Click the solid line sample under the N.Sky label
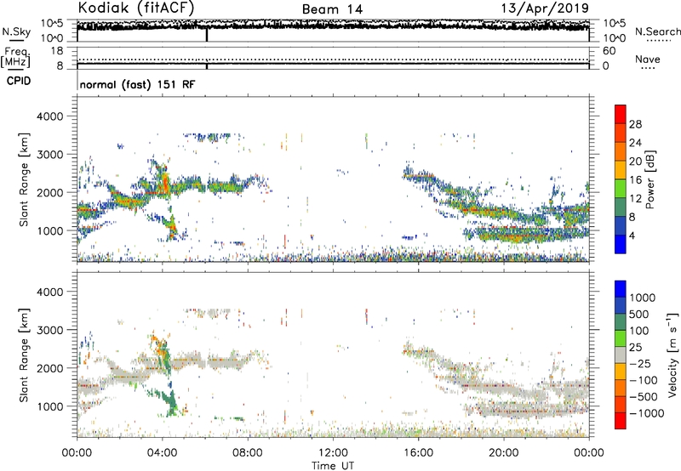The height and width of the screenshot is (471, 681). [16, 41]
